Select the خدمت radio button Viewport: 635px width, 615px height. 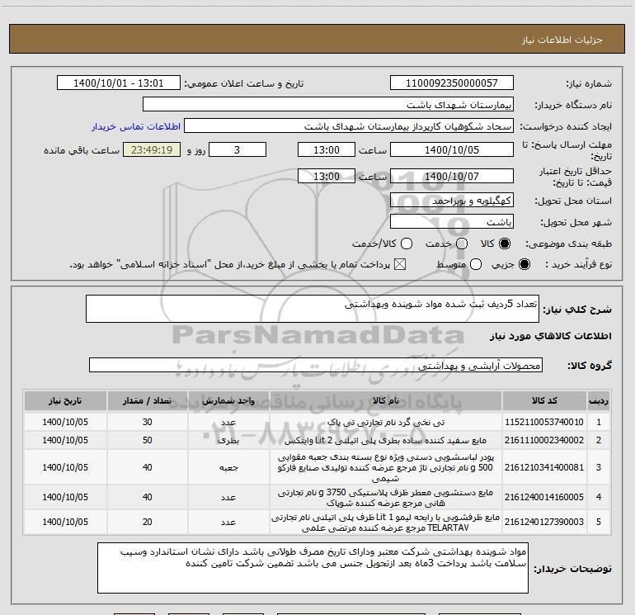click(x=462, y=244)
